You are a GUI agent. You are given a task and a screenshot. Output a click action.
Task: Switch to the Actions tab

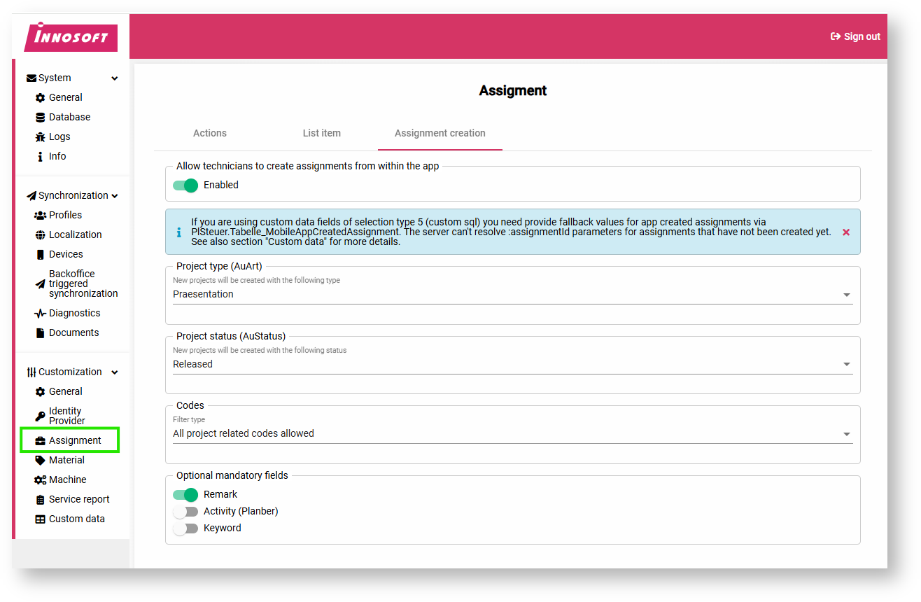[x=210, y=133]
